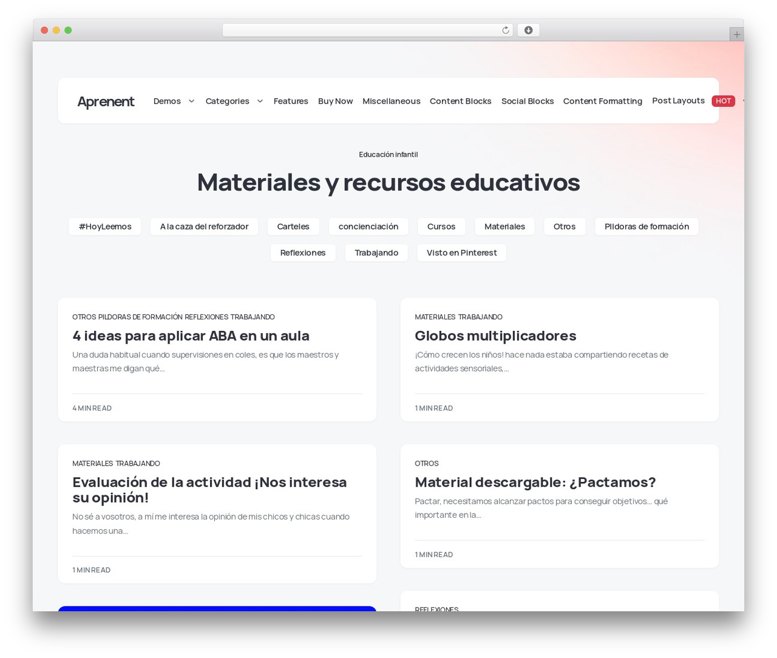Click TRABAJANDO category on Globos post
The height and width of the screenshot is (658, 777).
tap(480, 317)
